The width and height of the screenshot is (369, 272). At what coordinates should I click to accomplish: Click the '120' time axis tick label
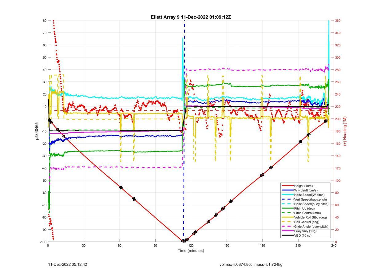[191, 246]
